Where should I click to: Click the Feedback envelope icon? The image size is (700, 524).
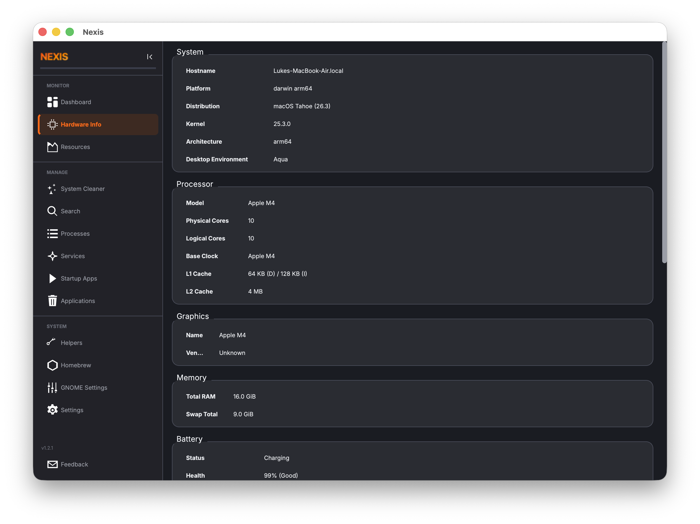click(52, 464)
